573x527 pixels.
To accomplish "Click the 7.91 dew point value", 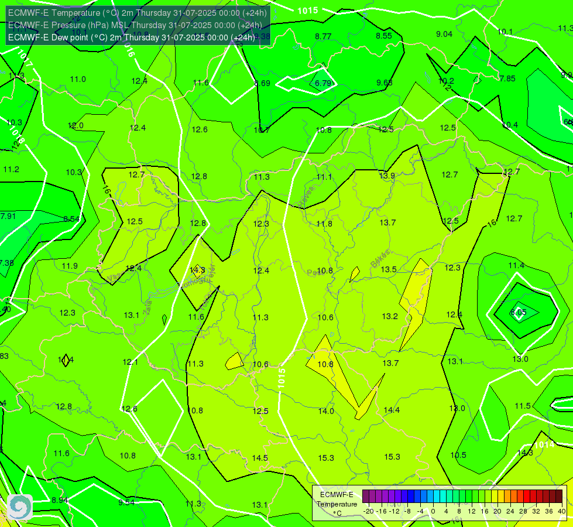I will [8, 216].
